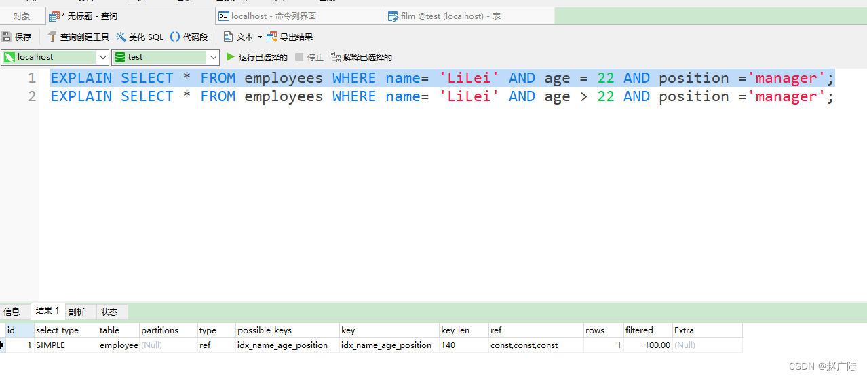Screen dimensions: 867x378
Task: Click 'manager' in the first SQL line
Action: click(x=786, y=78)
